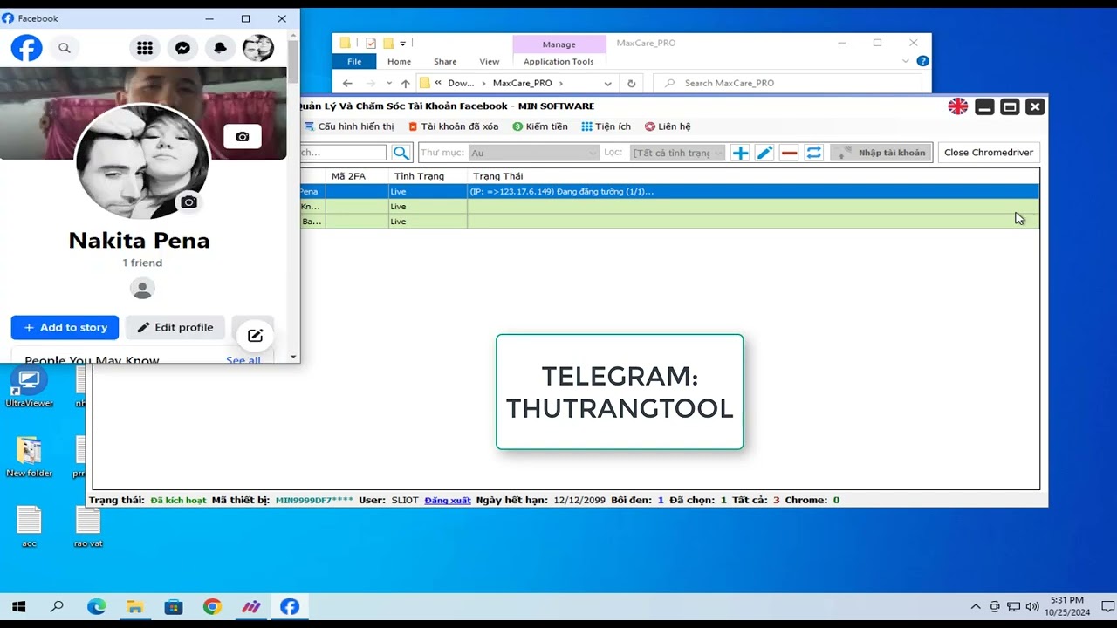Image resolution: width=1117 pixels, height=628 pixels.
Task: Open Tài khoản đã xóa menu
Action: click(454, 126)
